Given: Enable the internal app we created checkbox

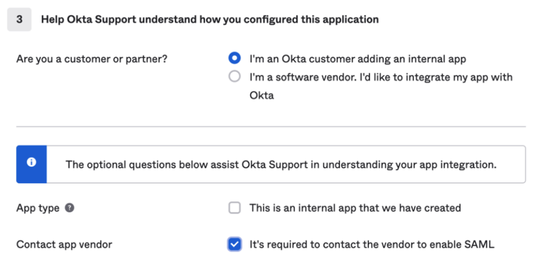Looking at the screenshot, I should coord(234,208).
